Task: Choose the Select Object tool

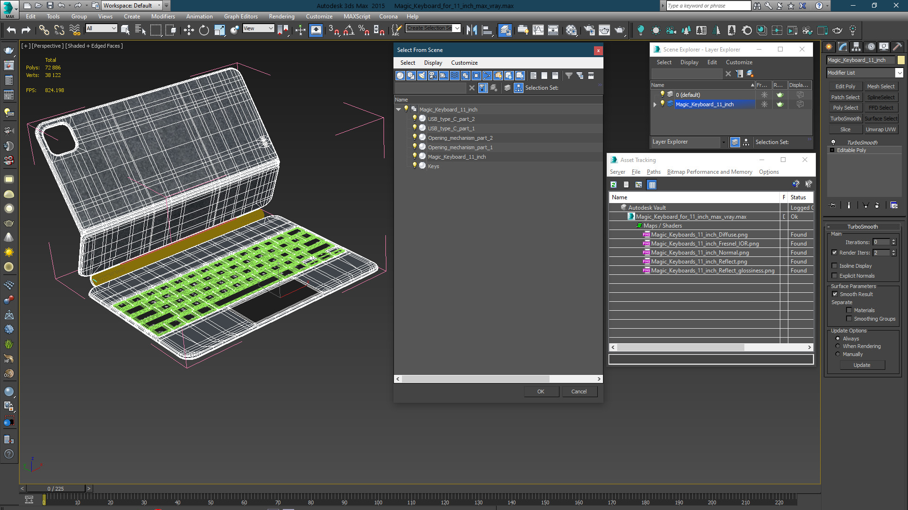Action: [x=125, y=30]
